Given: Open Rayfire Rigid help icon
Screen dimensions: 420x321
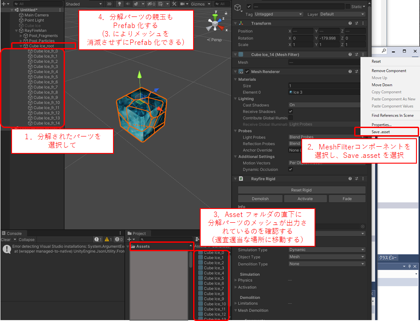Looking at the screenshot, I should pyautogui.click(x=350, y=179).
